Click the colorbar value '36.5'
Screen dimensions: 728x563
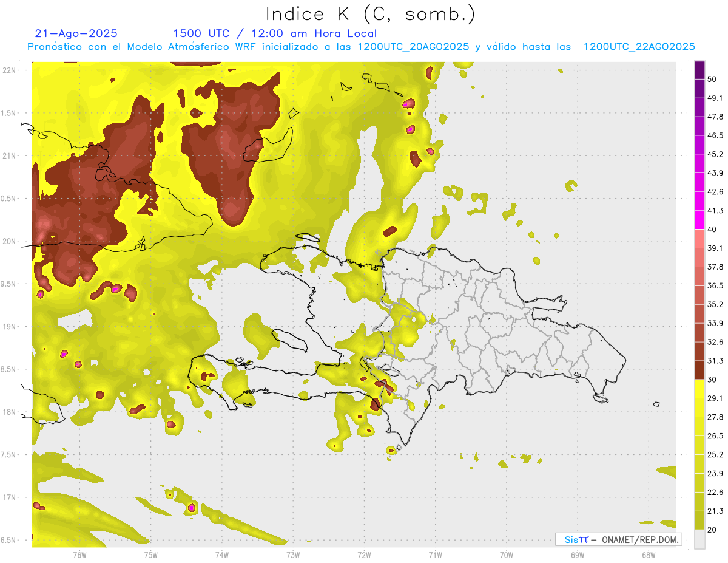[x=716, y=285]
